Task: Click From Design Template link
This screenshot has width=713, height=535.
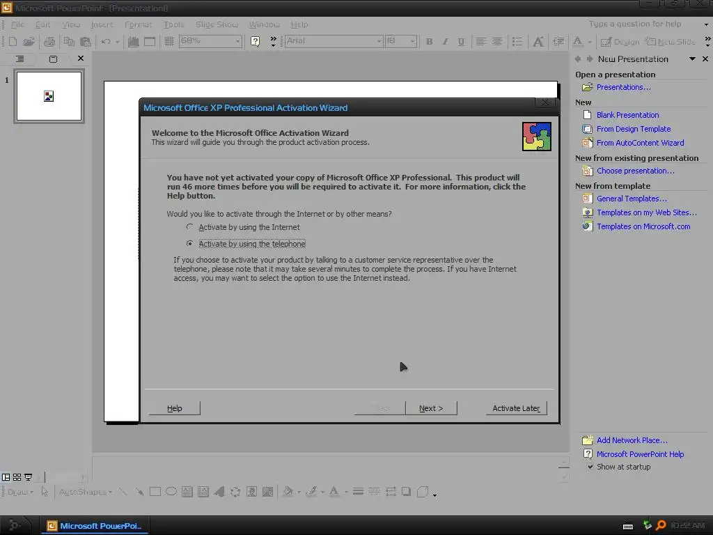Action: 634,129
